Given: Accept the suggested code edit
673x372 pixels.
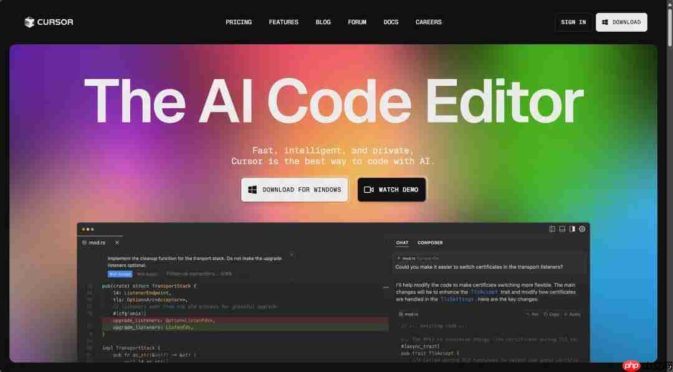Looking at the screenshot, I should click(120, 274).
